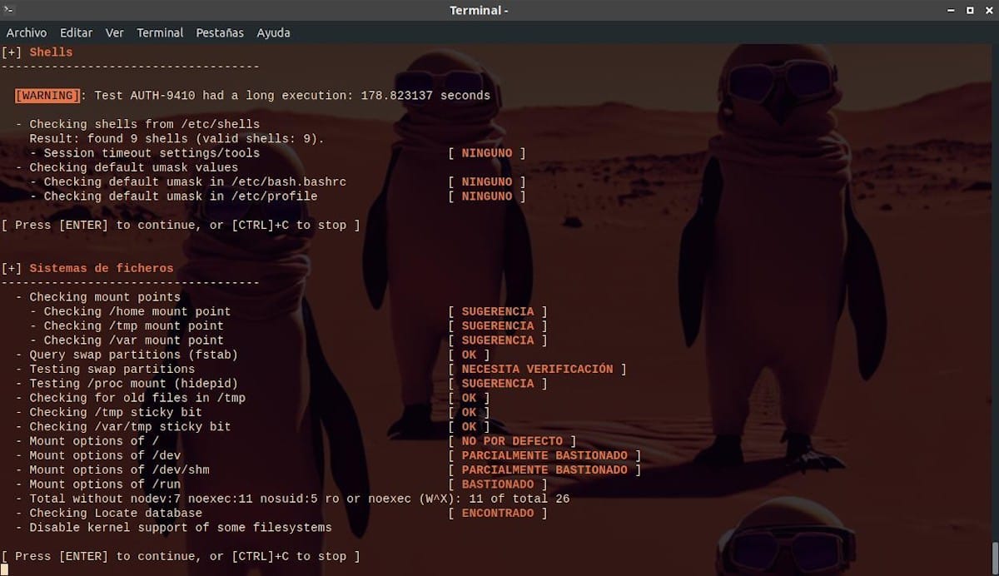Click SUGERENCIA next to /tmp mount point
This screenshot has height=576, width=999.
coord(498,325)
